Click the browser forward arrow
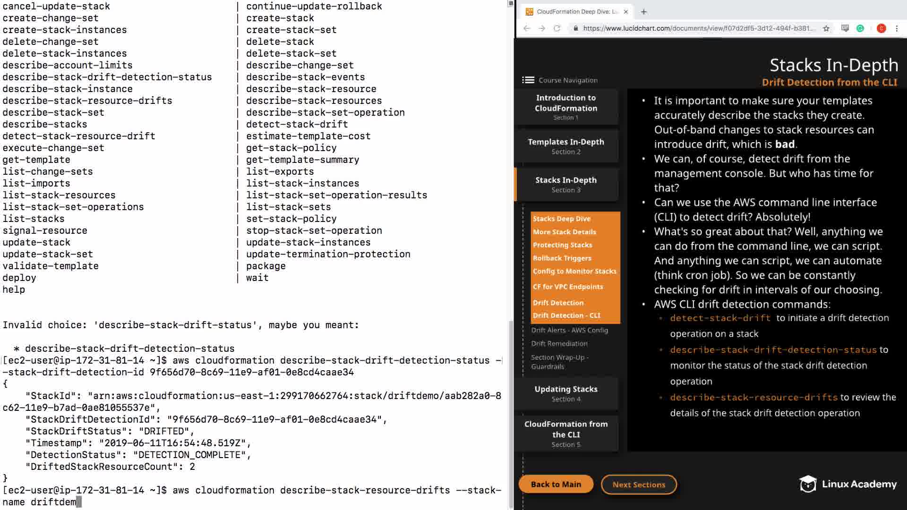The width and height of the screenshot is (907, 510). point(542,28)
